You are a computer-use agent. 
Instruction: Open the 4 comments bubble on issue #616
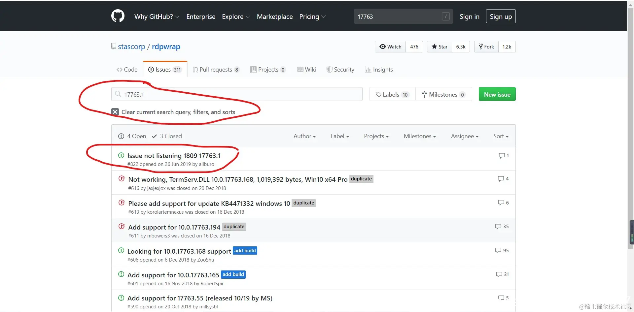503,179
